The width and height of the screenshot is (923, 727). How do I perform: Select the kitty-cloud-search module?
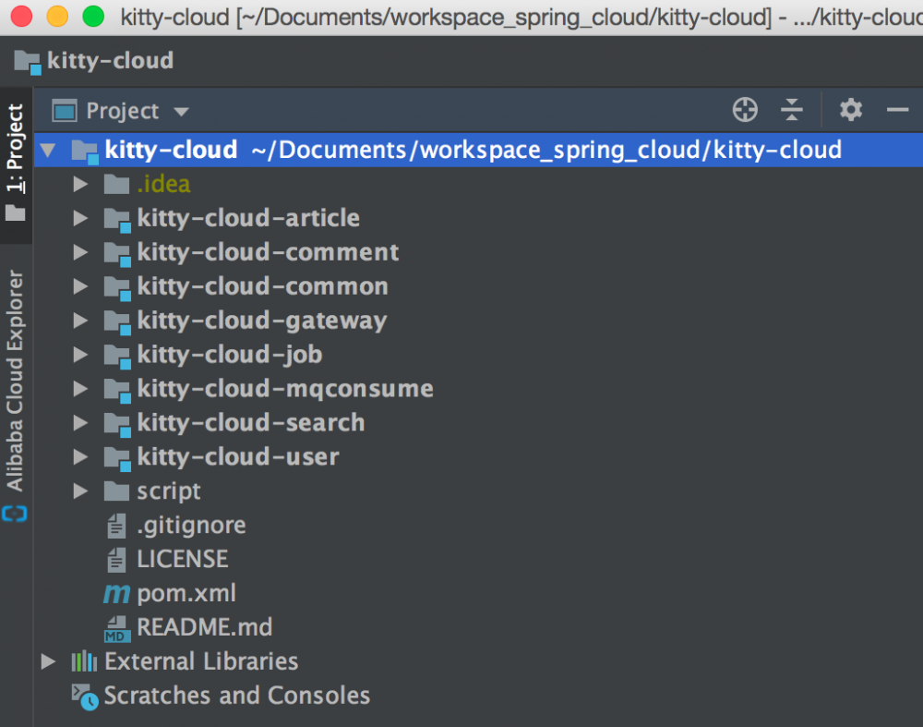click(x=251, y=422)
